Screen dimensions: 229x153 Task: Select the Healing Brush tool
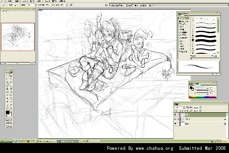[7, 85]
